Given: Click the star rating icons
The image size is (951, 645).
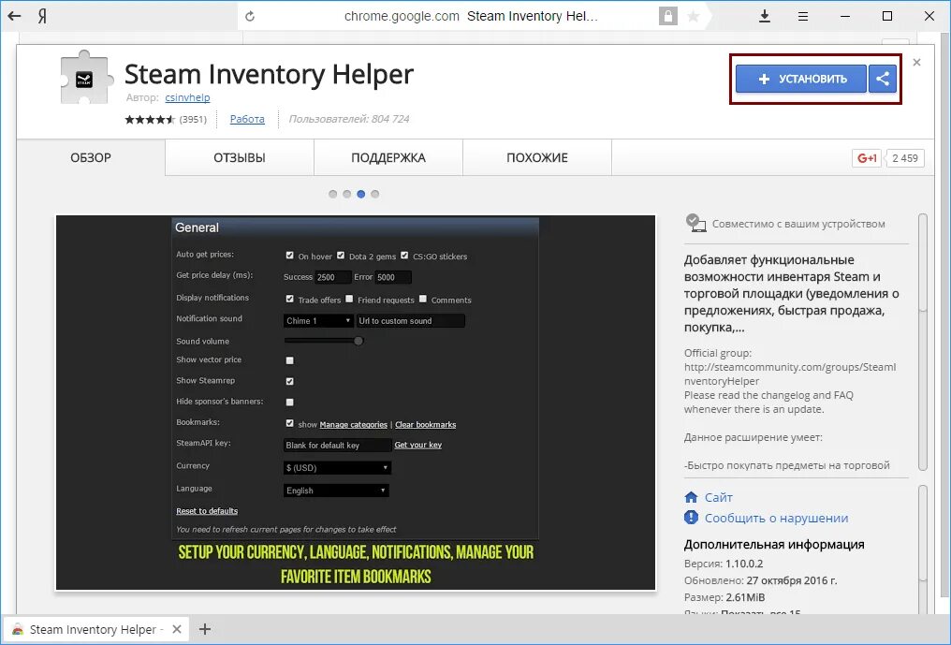Looking at the screenshot, I should coord(150,120).
